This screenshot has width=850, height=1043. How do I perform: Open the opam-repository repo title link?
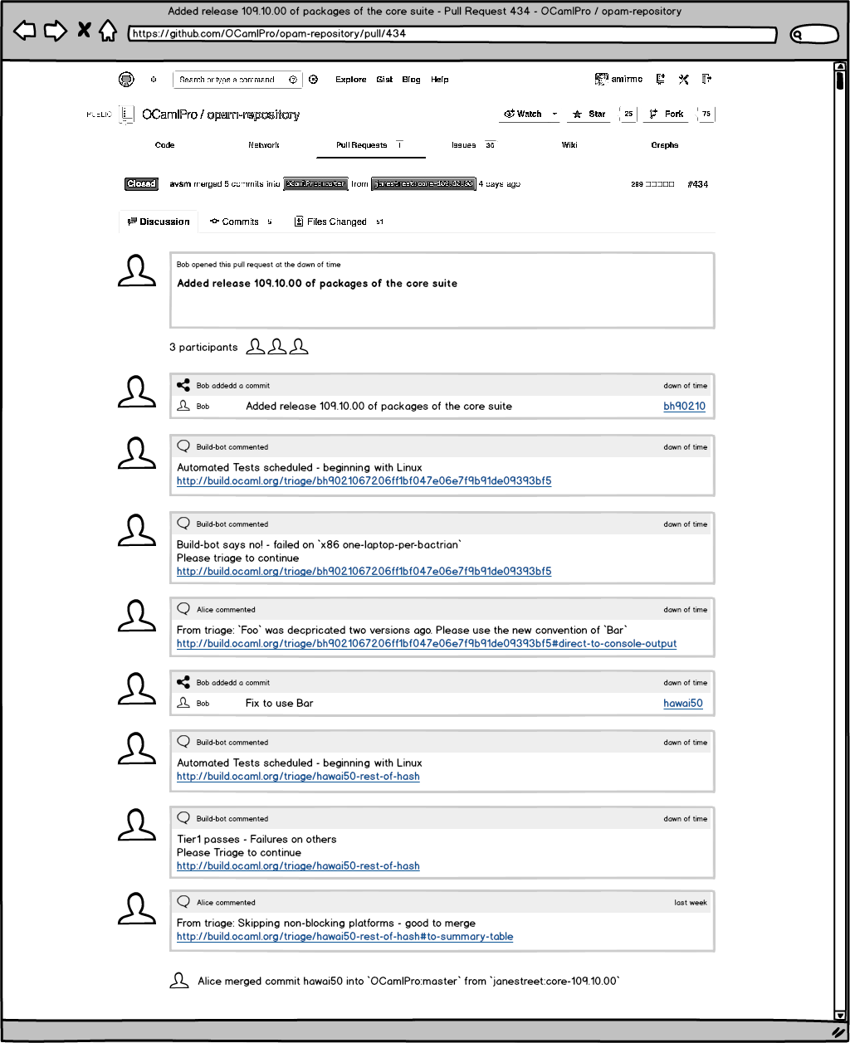[253, 115]
